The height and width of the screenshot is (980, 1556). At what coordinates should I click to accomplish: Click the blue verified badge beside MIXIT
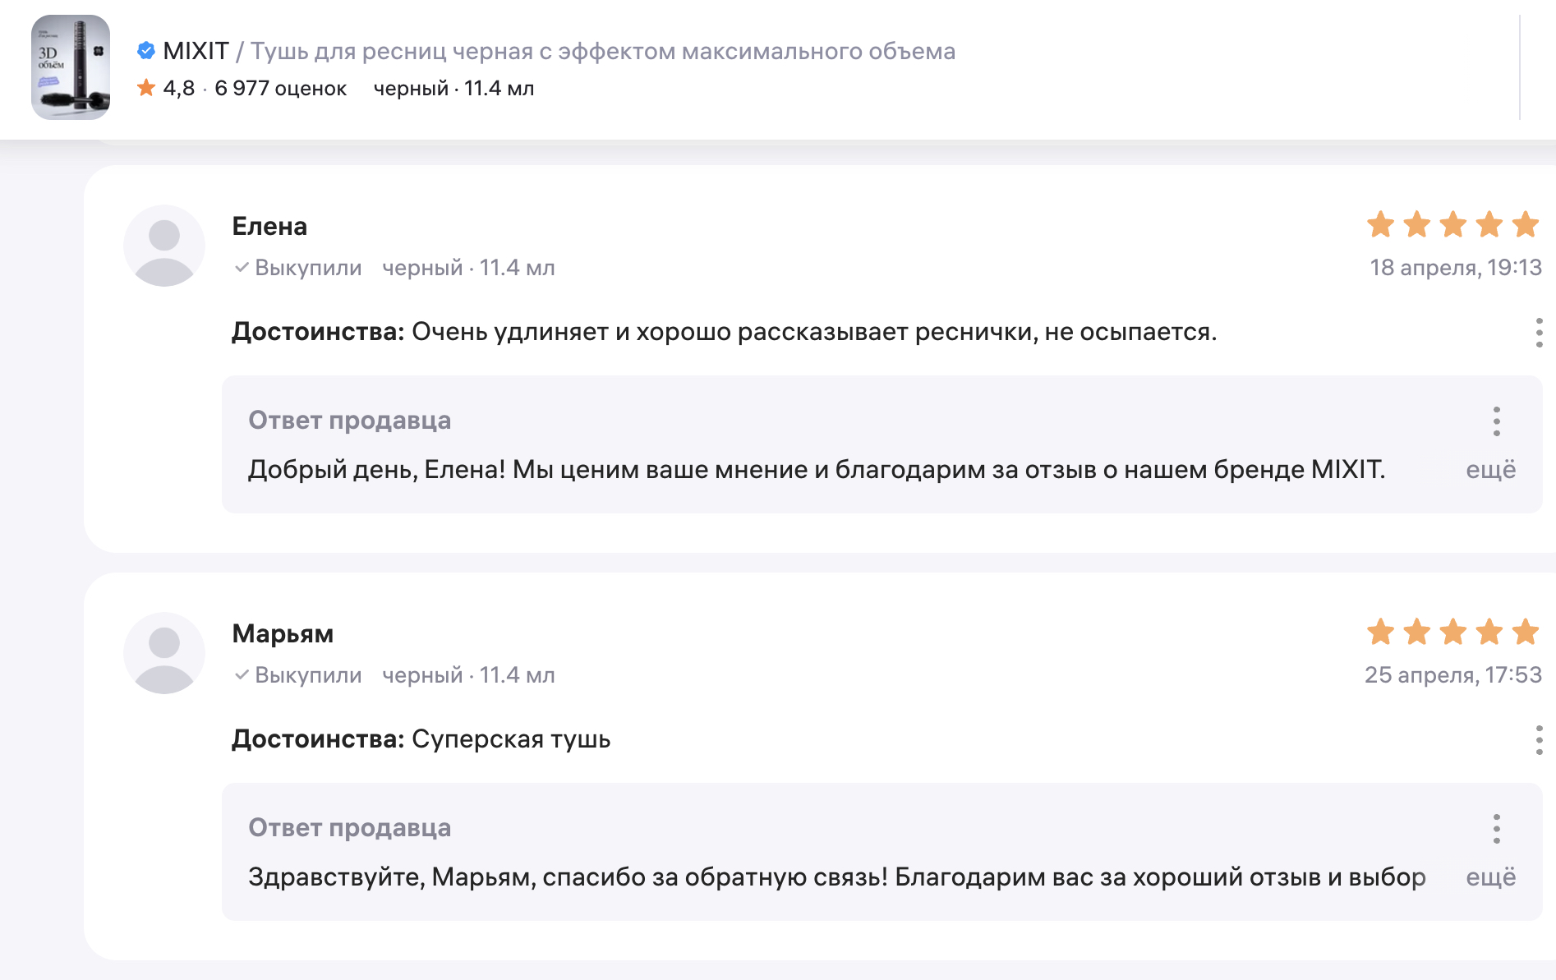tap(146, 51)
